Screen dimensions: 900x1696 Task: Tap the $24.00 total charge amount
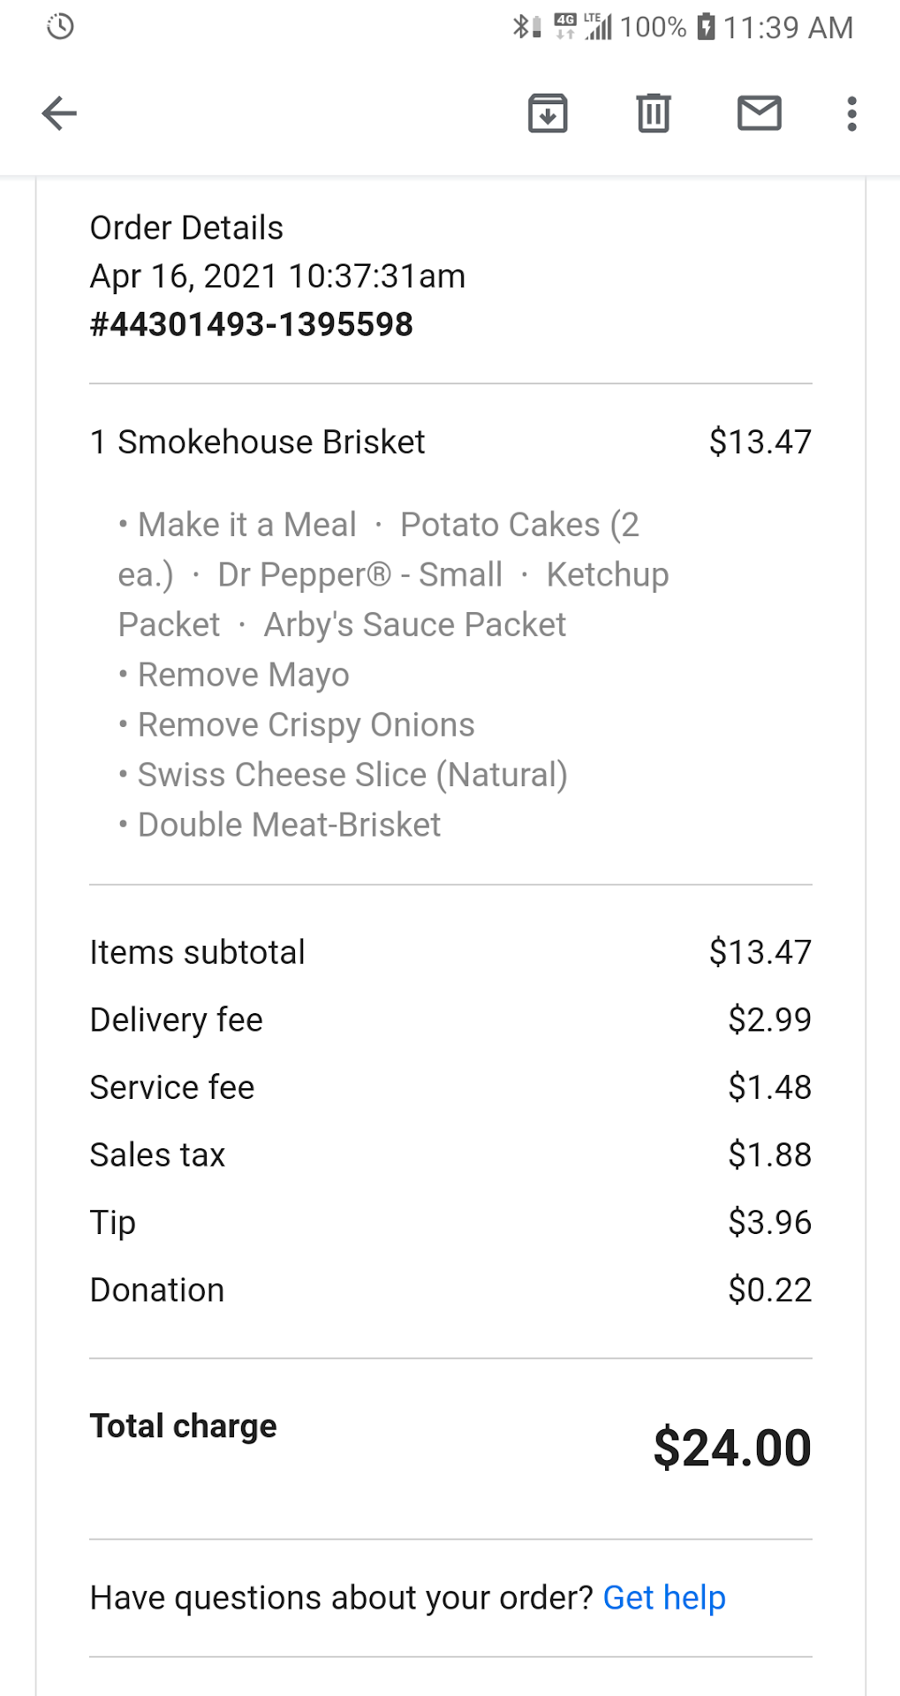click(x=732, y=1448)
